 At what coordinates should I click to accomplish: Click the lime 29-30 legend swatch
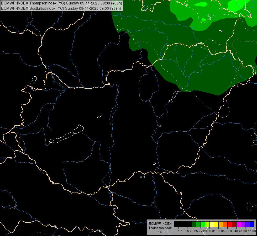coord(207,224)
